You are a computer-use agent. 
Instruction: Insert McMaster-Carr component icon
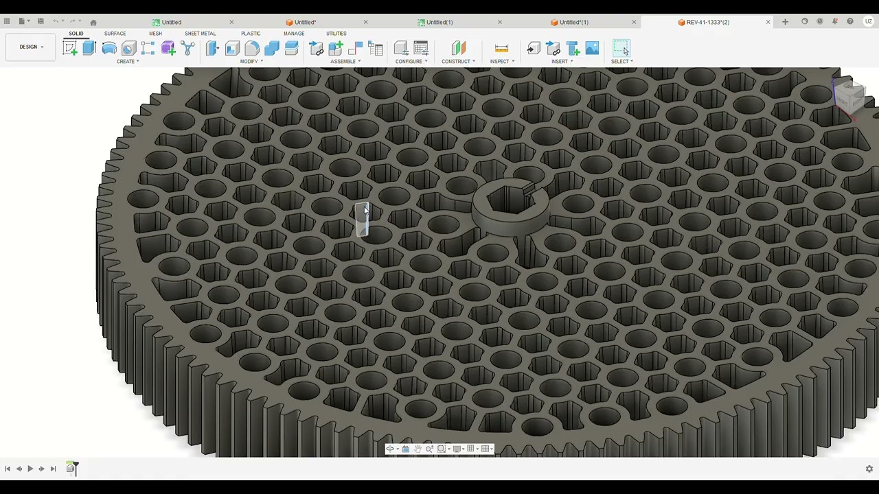tap(573, 48)
